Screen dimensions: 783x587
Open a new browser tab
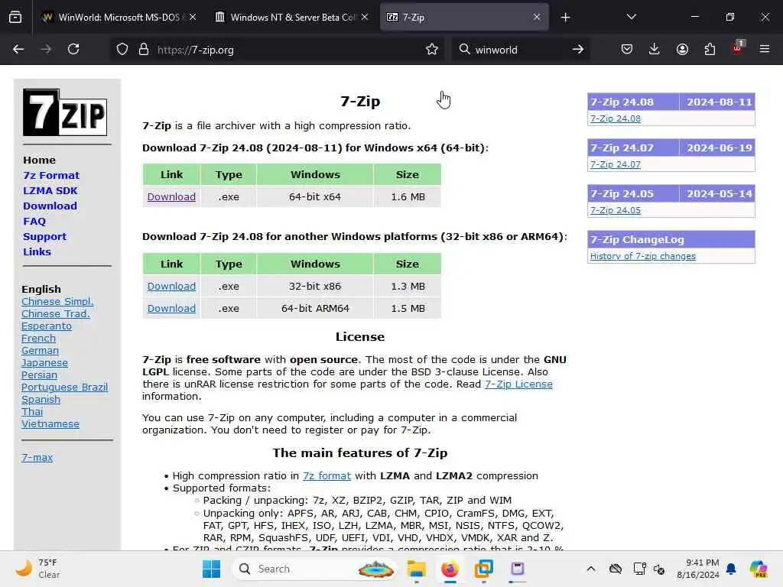[565, 18]
